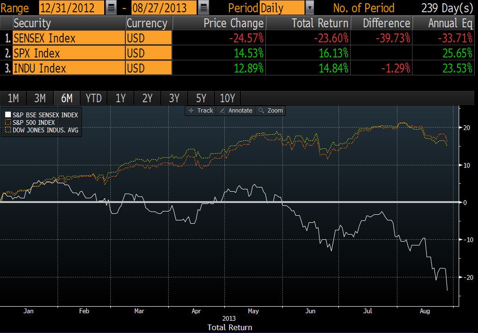Click the 23.53% INDU annual equivalent
478x333 pixels.
(458, 68)
